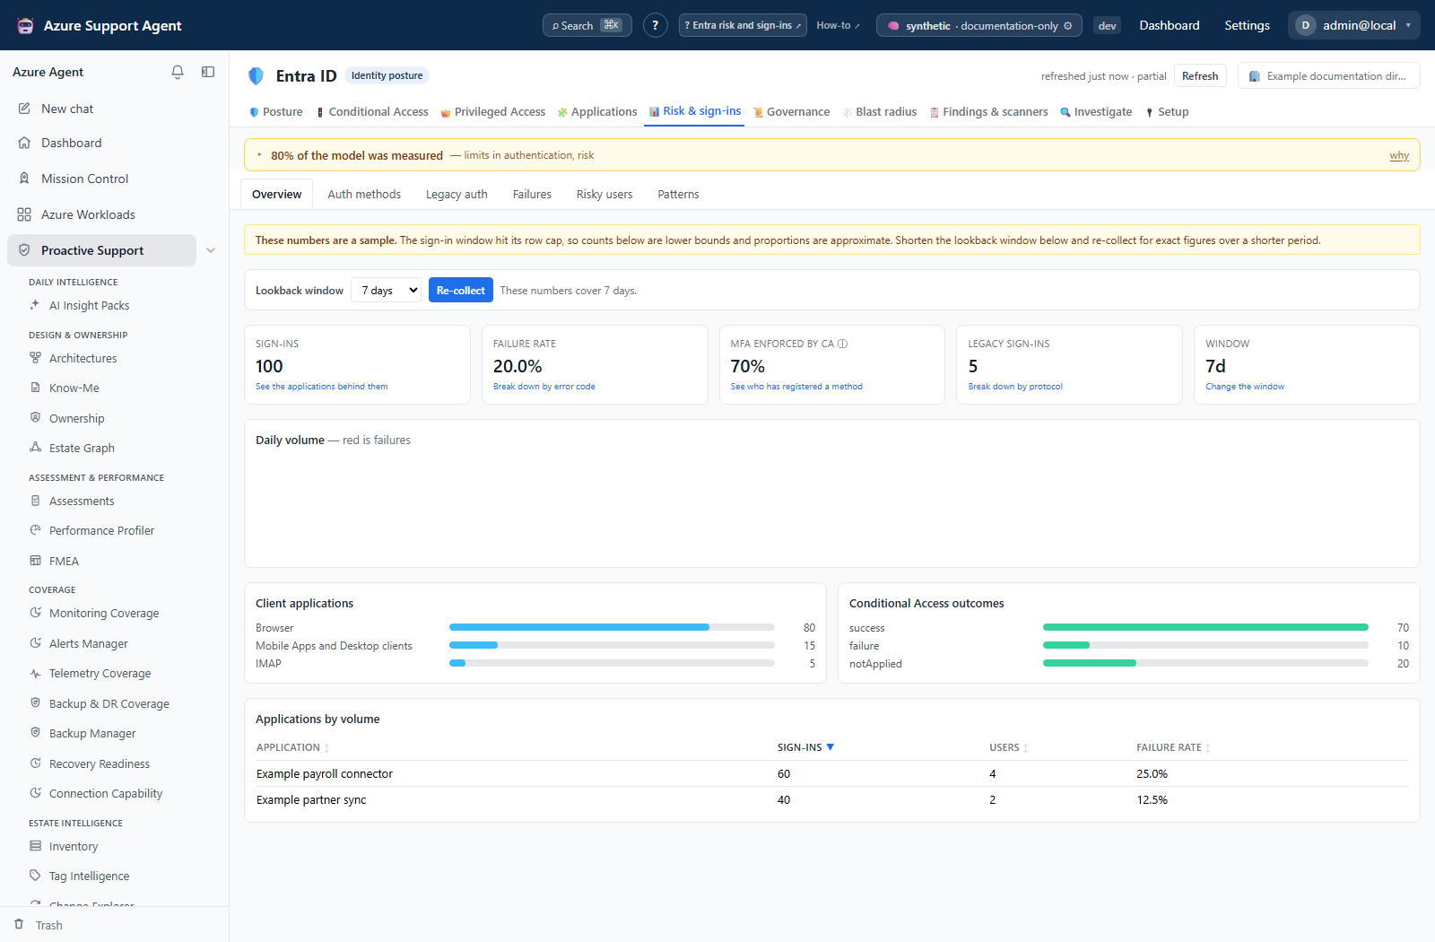Screen dimensions: 1435x942
Task: Click the FMEA table icon
Action: (36, 561)
